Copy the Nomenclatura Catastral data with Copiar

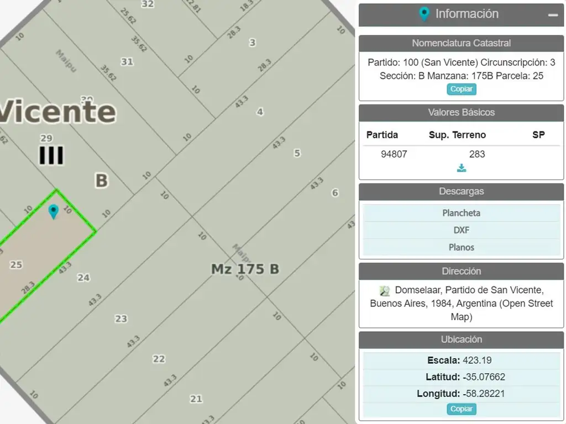coord(462,89)
